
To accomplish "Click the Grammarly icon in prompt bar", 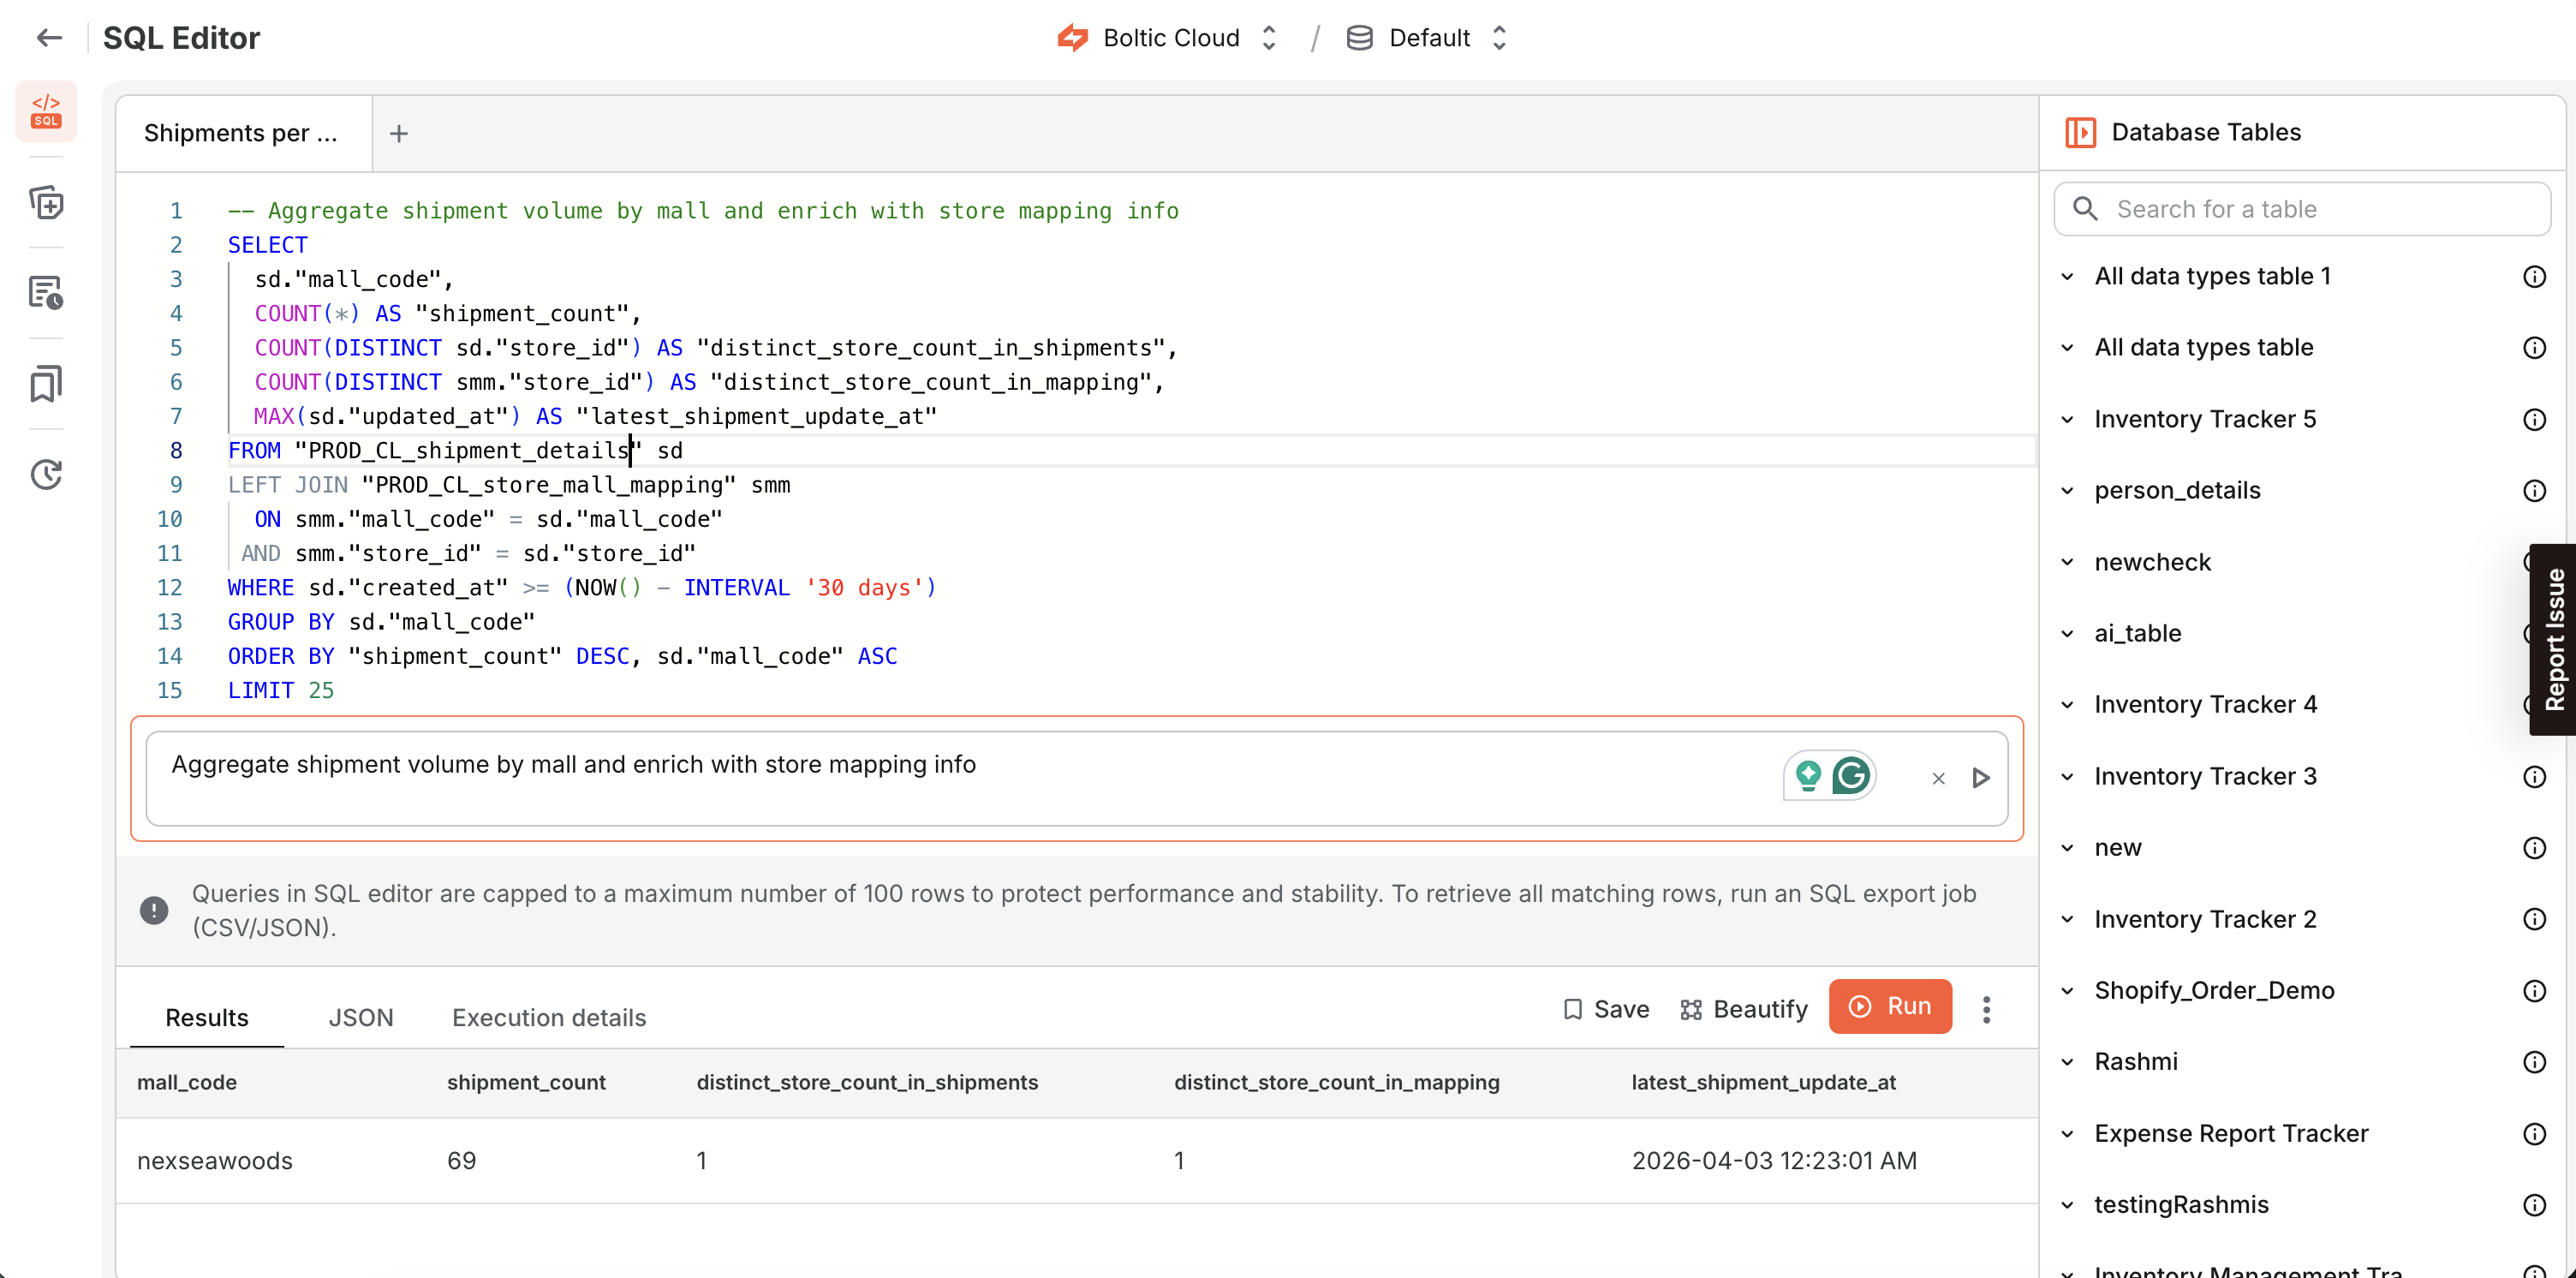I will pyautogui.click(x=1852, y=775).
